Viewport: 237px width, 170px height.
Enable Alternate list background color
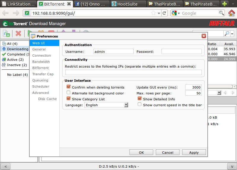tap(69, 93)
